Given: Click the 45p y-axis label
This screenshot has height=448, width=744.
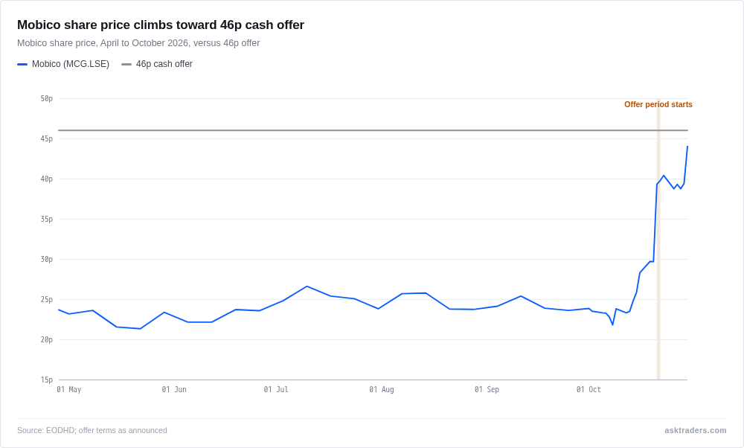Looking at the screenshot, I should click(x=46, y=138).
